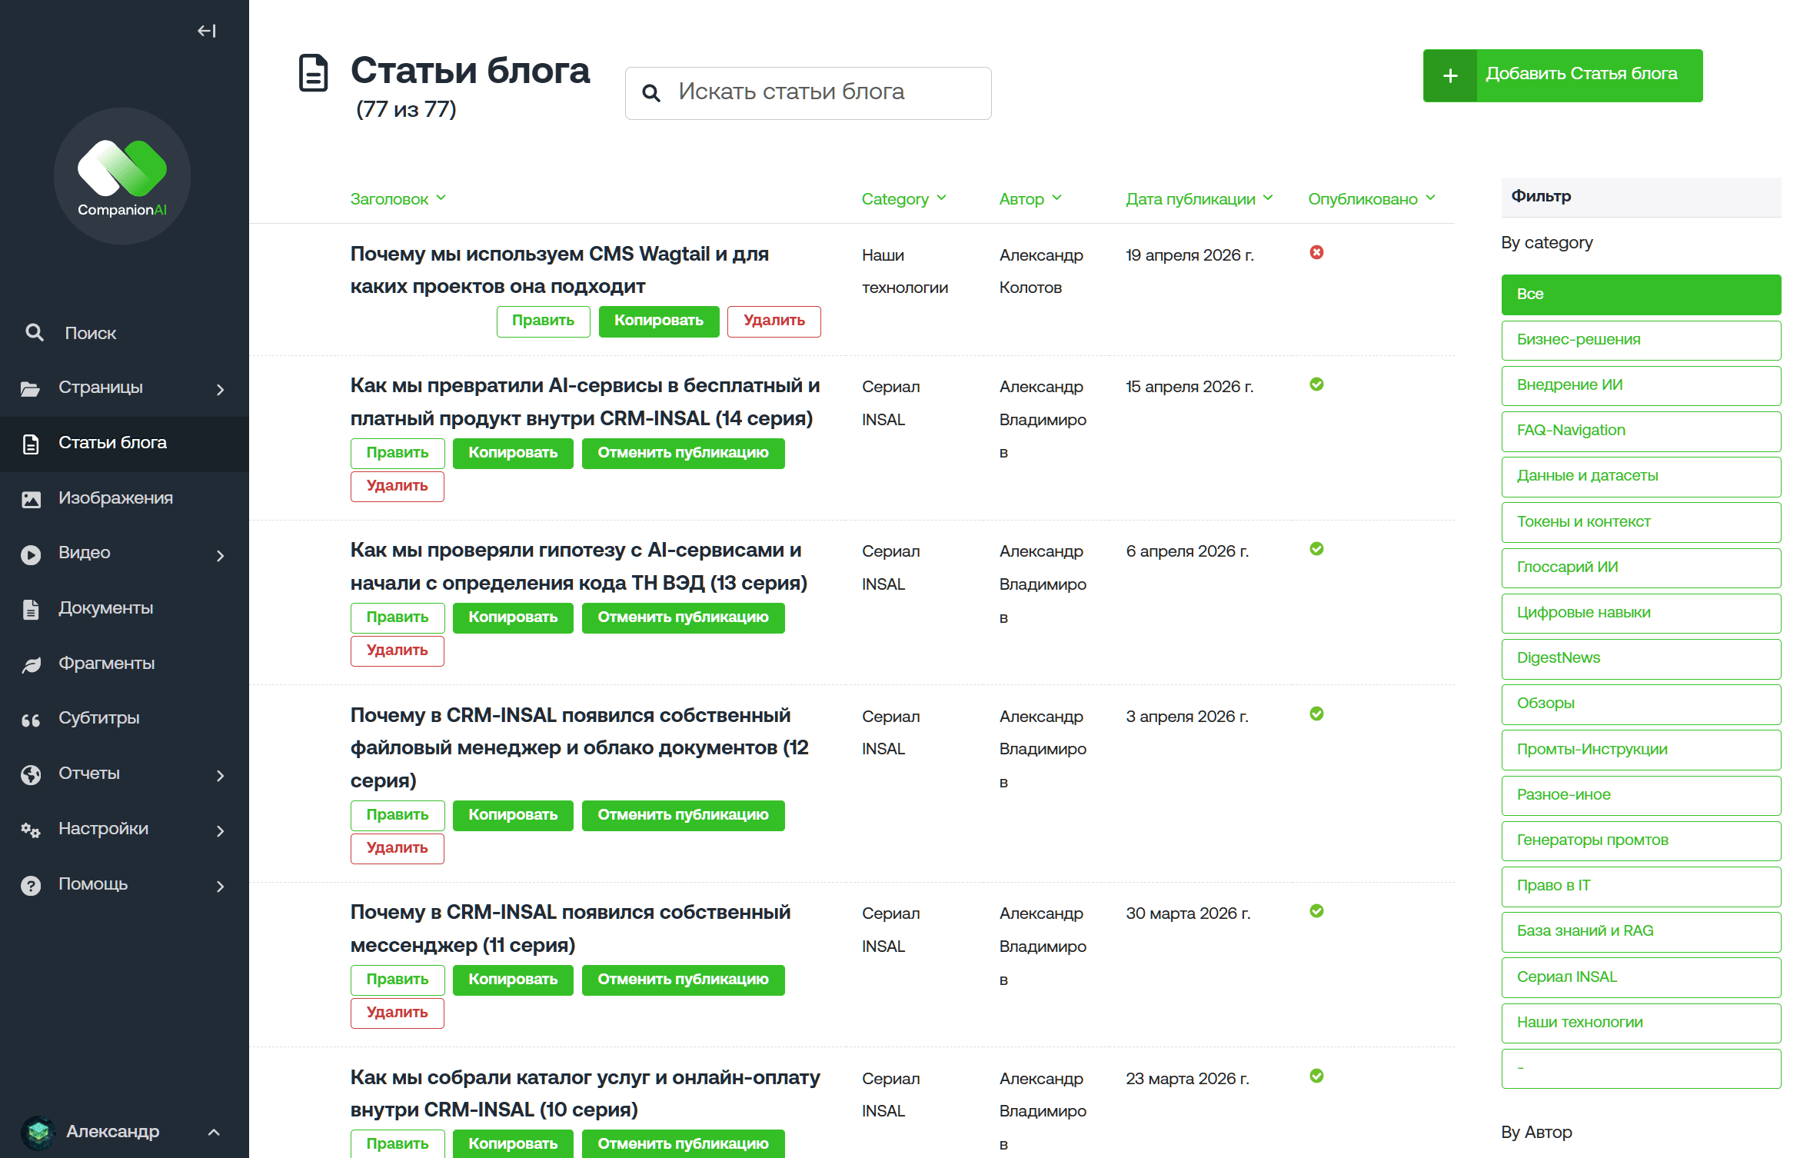Open Snippets via the leaf icon
The width and height of the screenshot is (1800, 1158).
pos(31,664)
